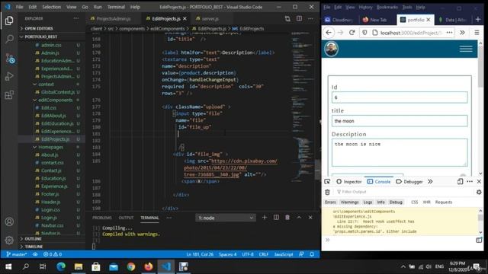488x274 pixels.
Task: Open the Terminal menu in VS Code
Action: (x=116, y=7)
